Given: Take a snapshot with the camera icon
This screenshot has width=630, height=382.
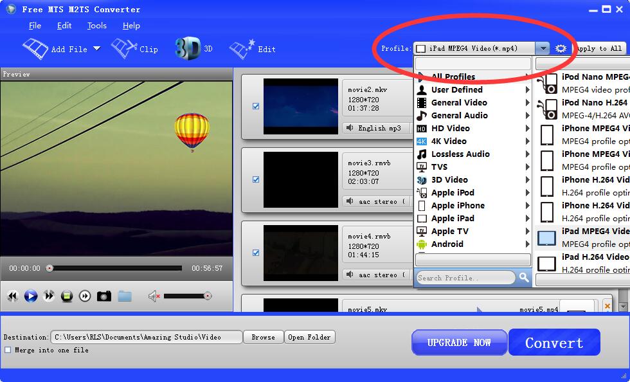Looking at the screenshot, I should click(x=104, y=296).
